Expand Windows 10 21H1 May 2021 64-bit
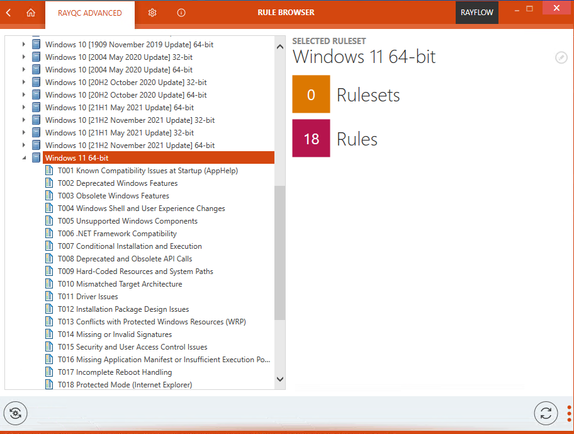This screenshot has height=434, width=574. pos(24,107)
